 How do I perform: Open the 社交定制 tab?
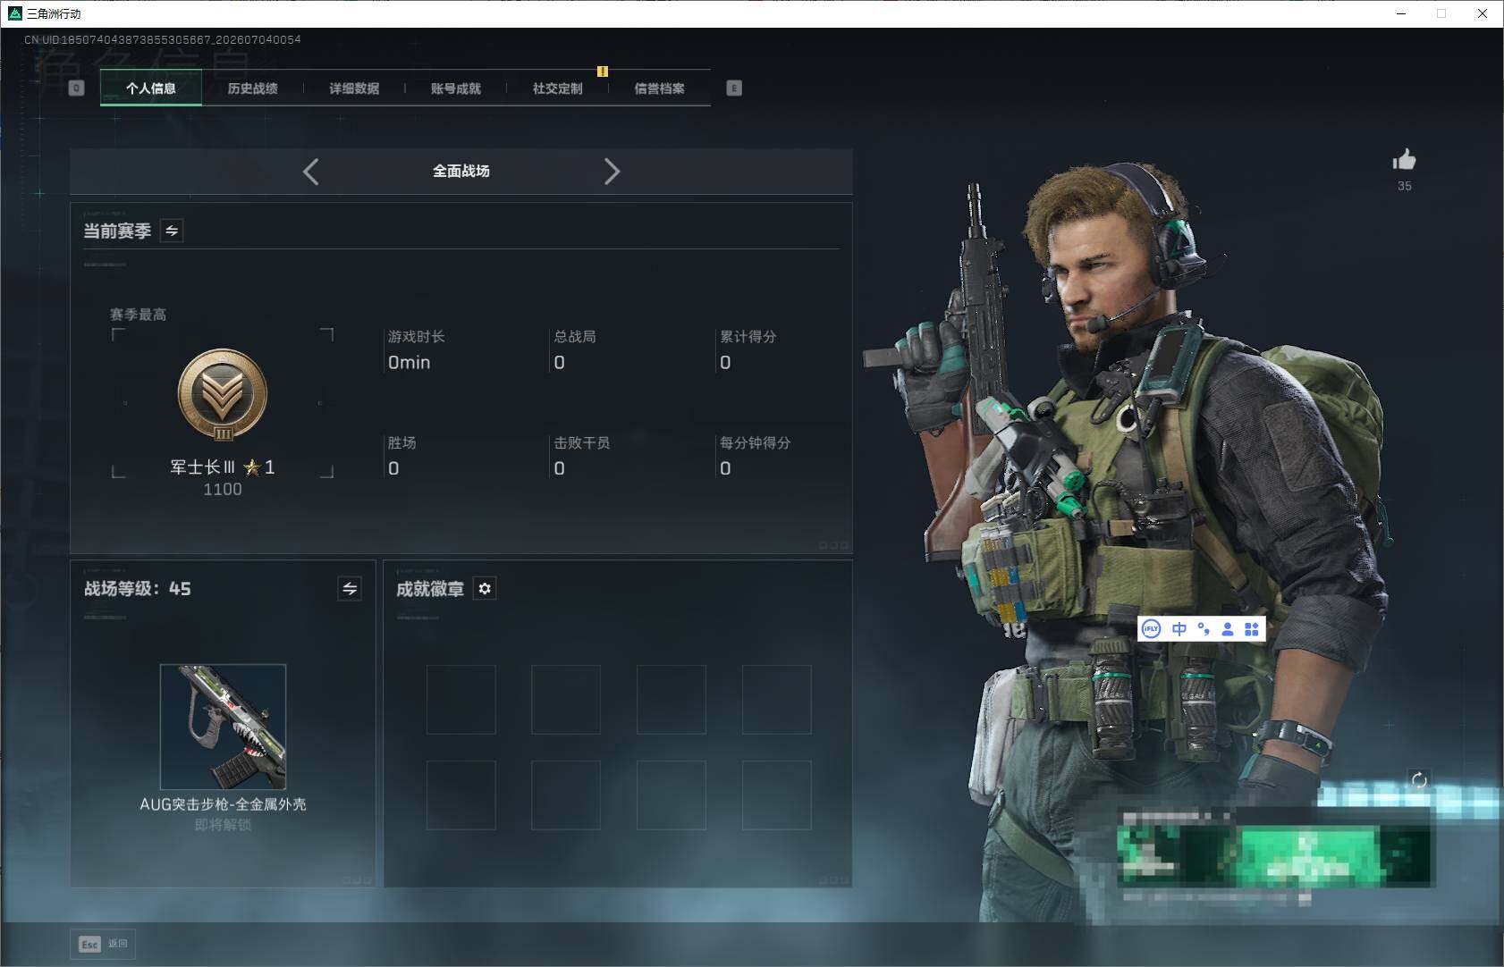click(558, 88)
